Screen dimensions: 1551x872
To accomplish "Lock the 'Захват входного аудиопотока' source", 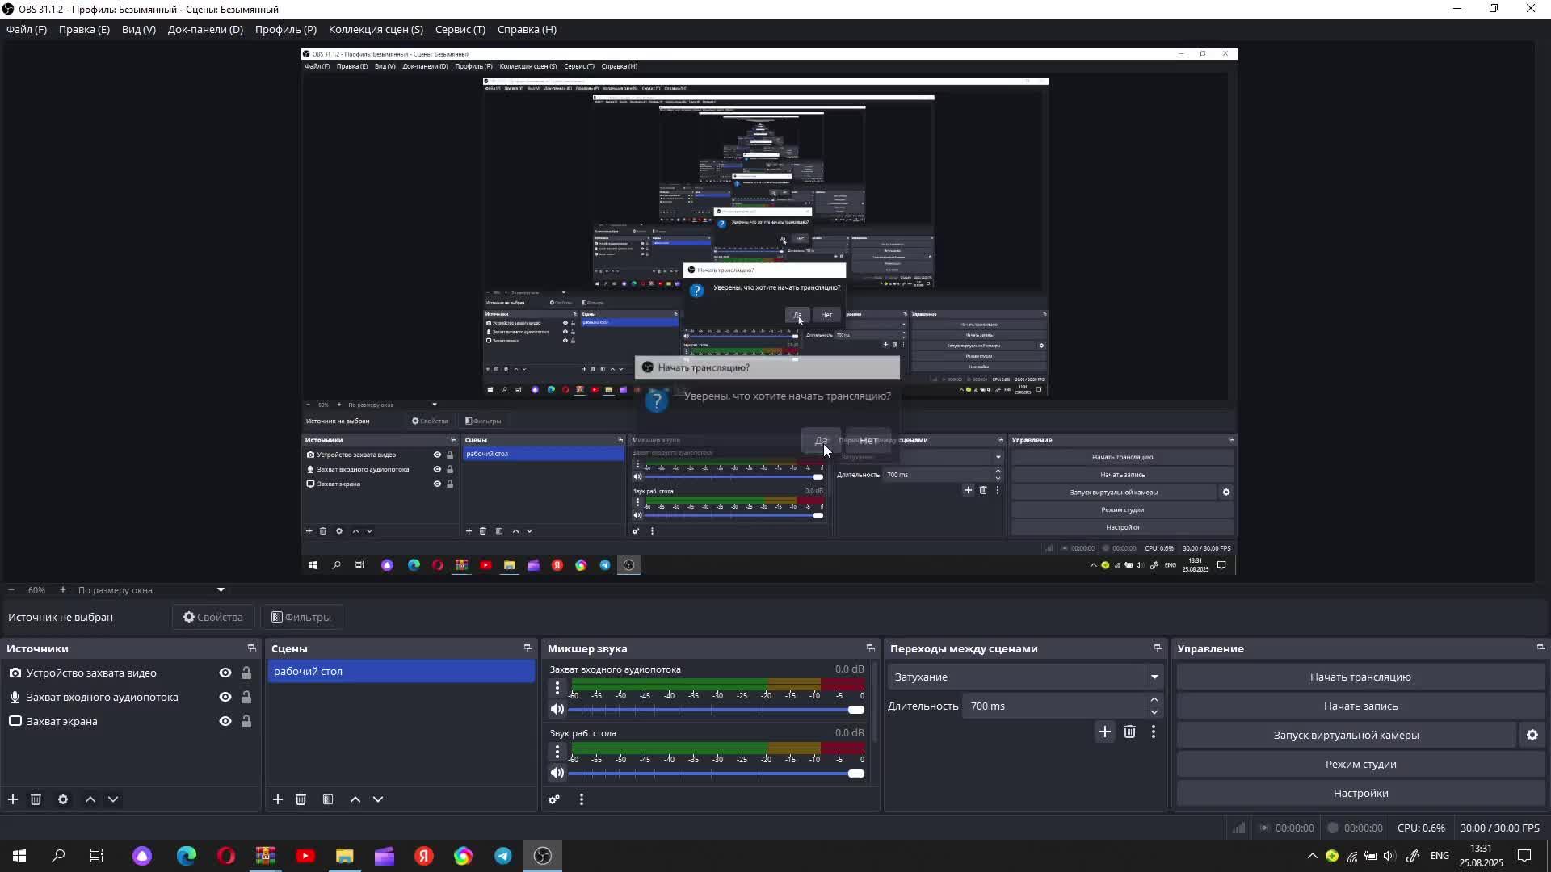I will (246, 697).
